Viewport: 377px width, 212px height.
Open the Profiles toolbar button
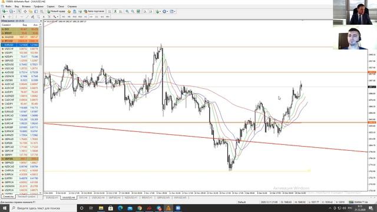[11, 11]
